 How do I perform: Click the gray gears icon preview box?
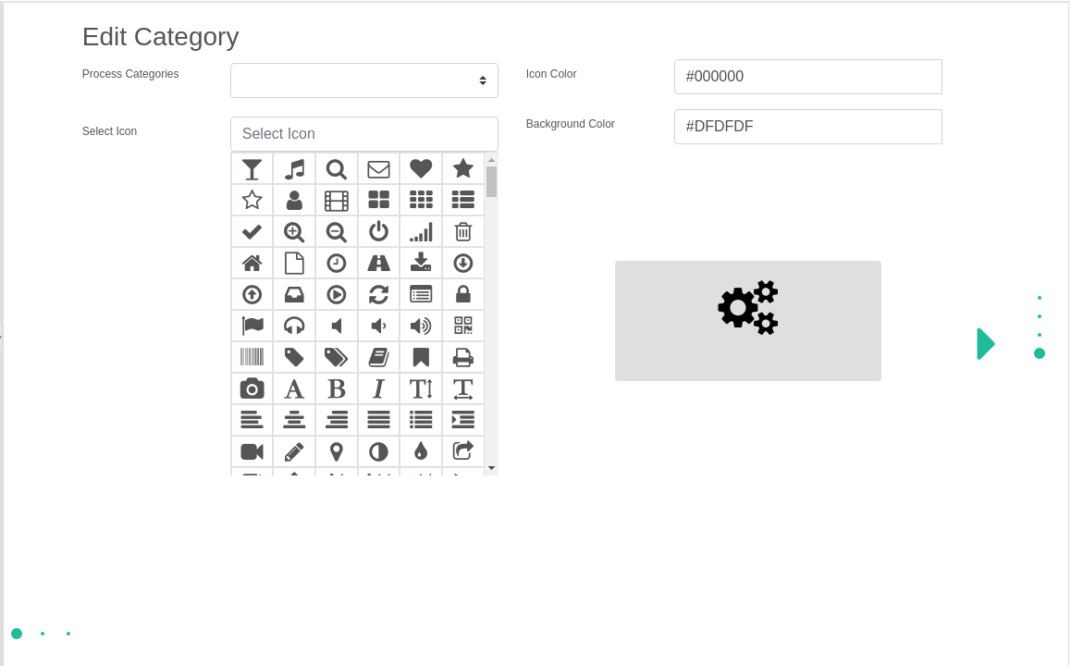747,320
